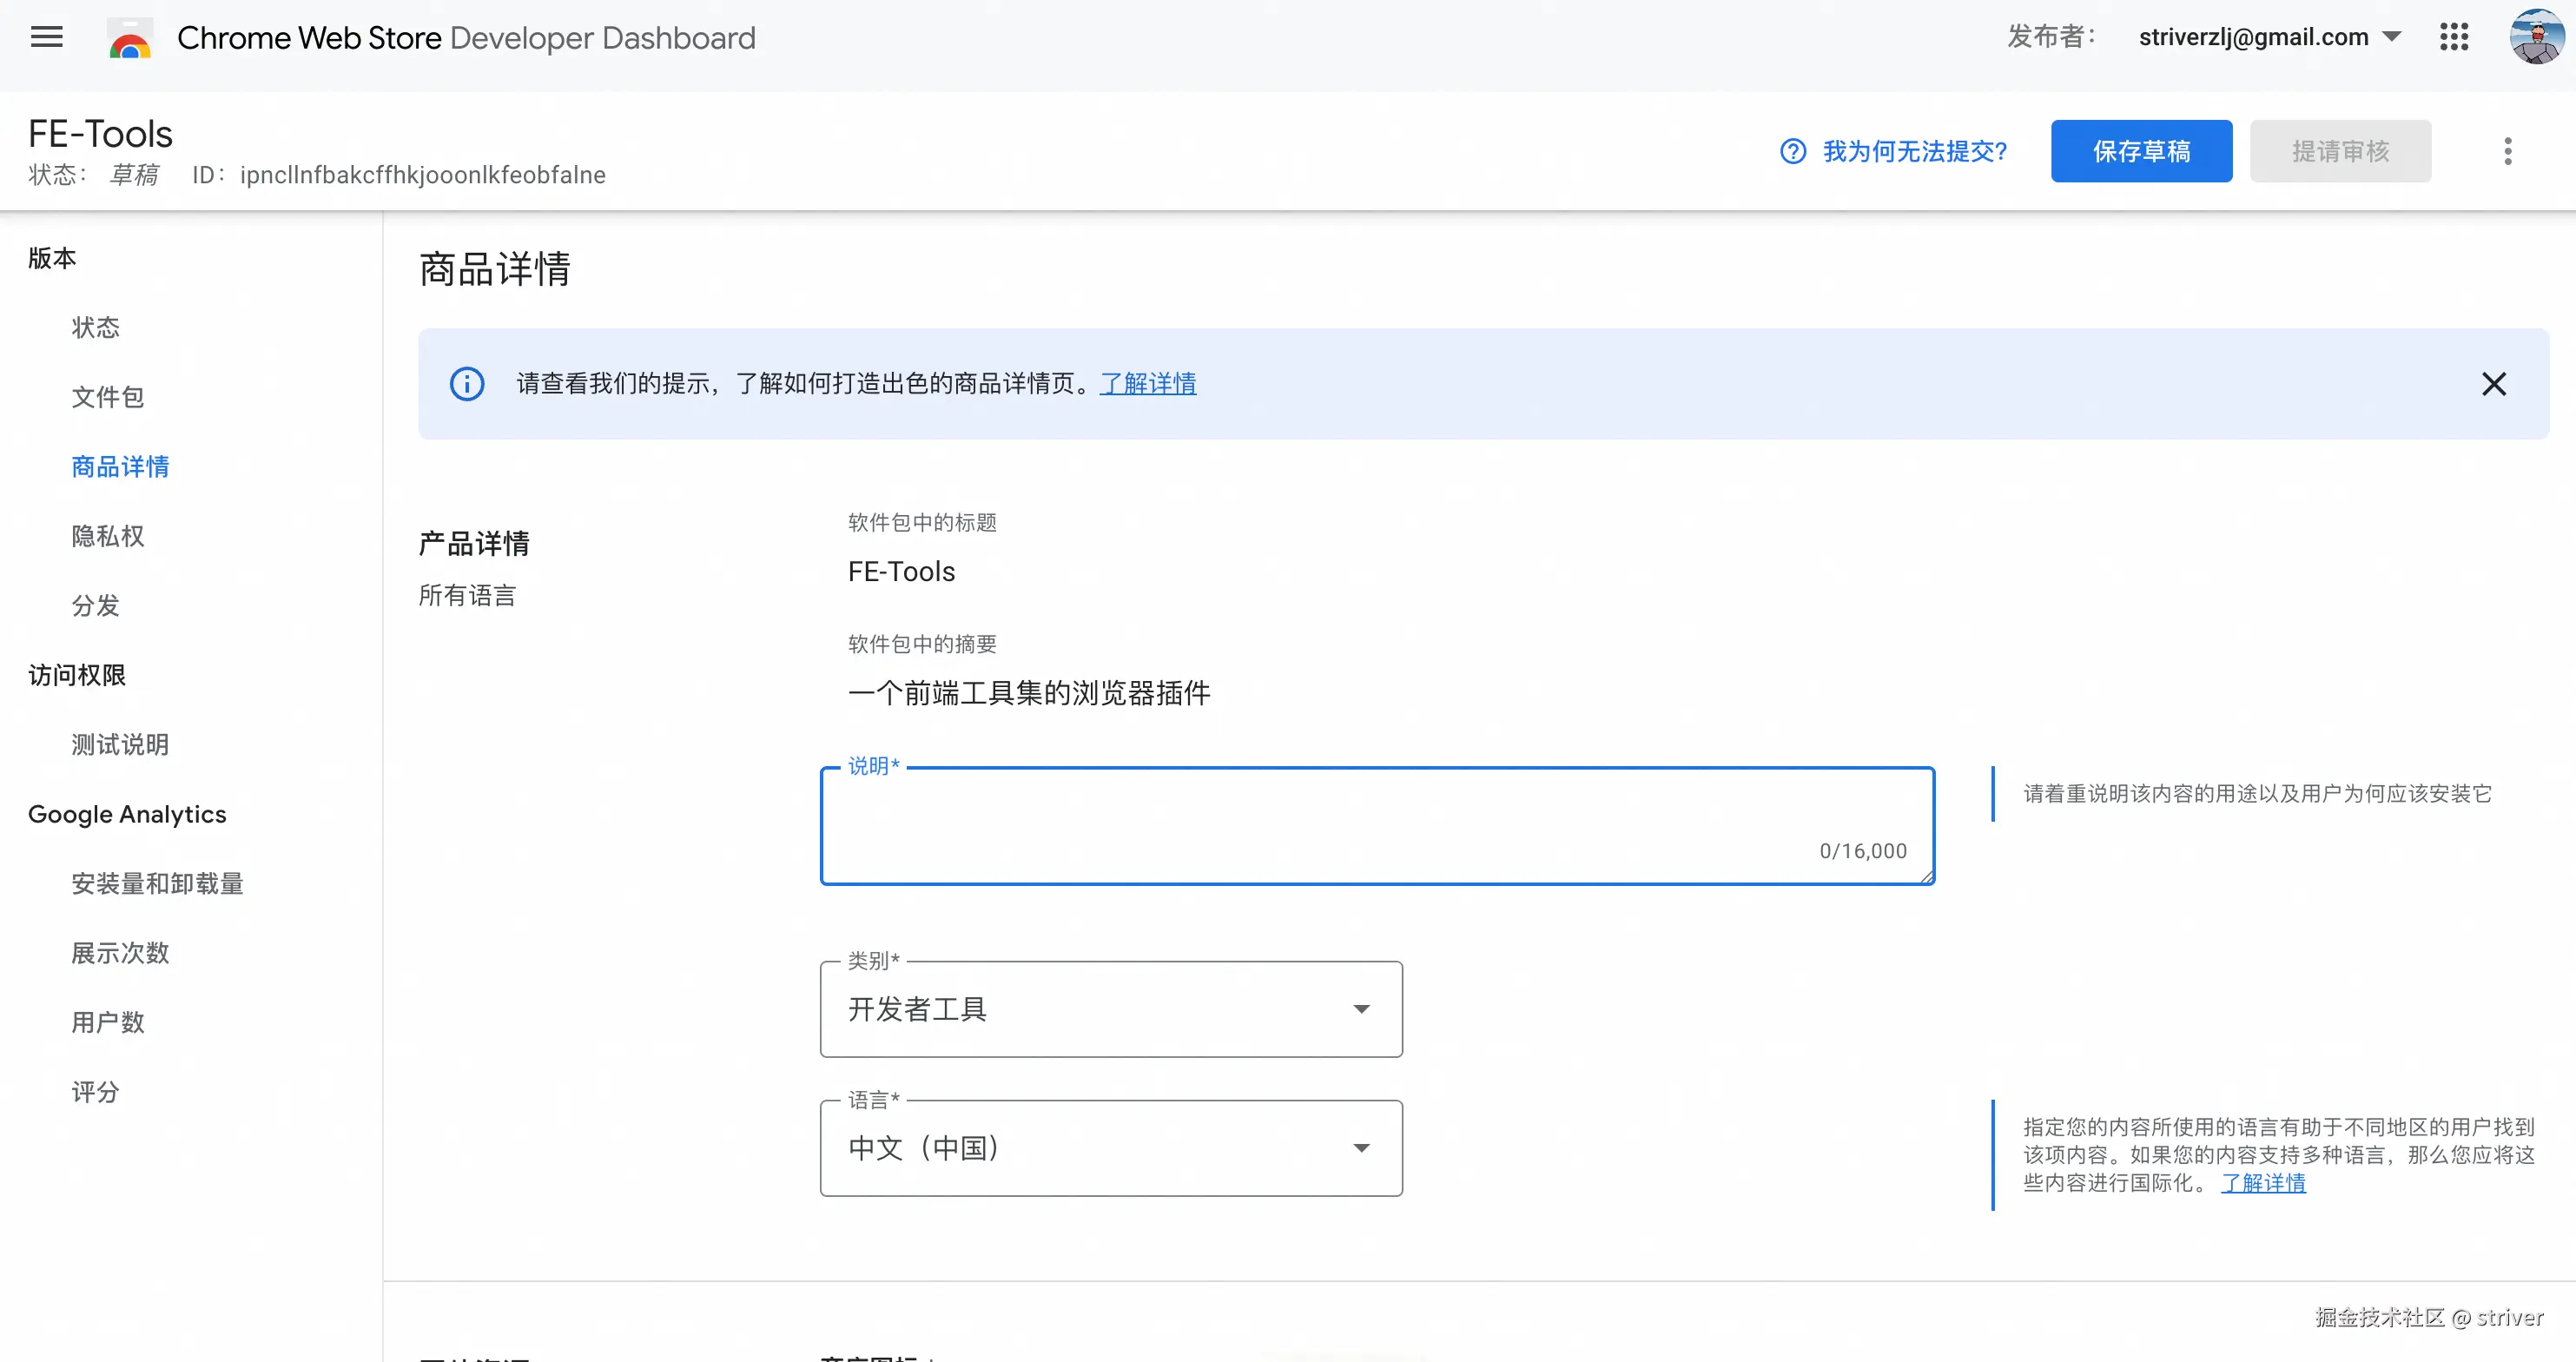Click 提请审核 button

[2340, 151]
